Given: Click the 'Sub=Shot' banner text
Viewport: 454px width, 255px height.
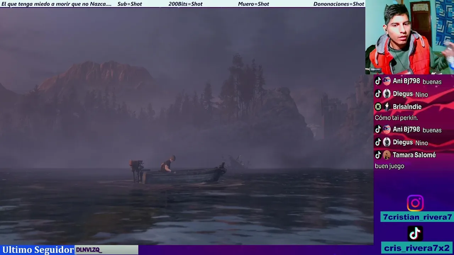Looking at the screenshot, I should pos(129,4).
